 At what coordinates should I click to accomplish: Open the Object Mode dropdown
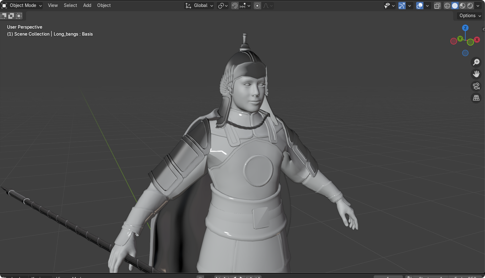pyautogui.click(x=22, y=6)
